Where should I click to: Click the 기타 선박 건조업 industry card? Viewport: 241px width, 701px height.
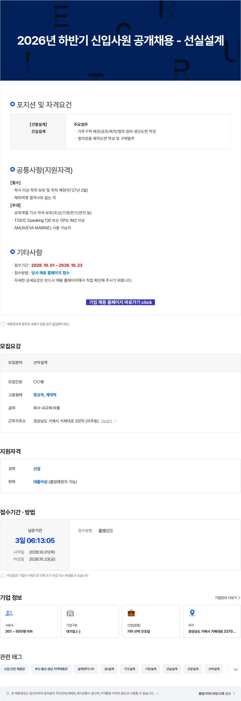tap(151, 621)
